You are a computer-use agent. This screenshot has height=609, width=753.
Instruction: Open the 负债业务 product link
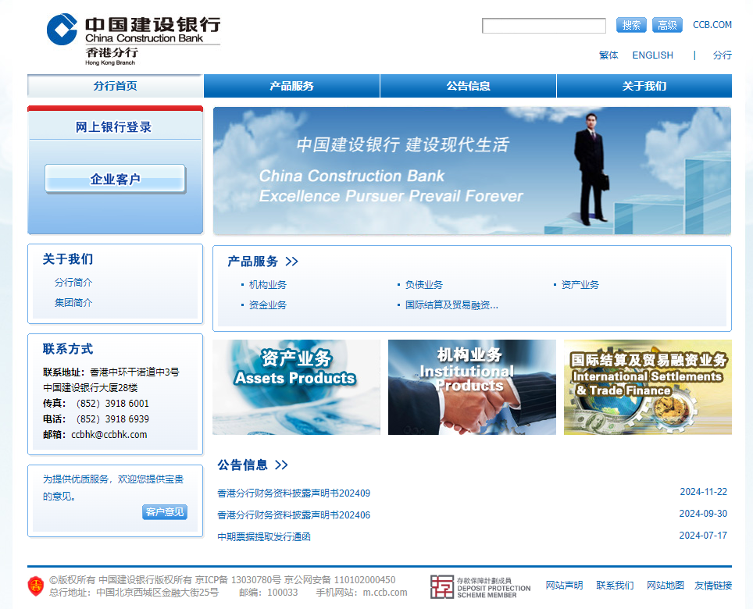(423, 285)
